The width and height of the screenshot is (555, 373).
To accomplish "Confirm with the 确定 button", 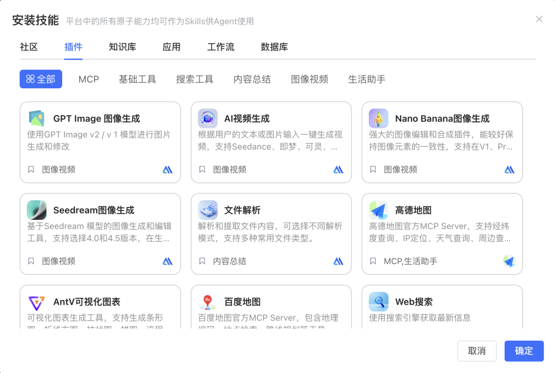I will pos(524,351).
